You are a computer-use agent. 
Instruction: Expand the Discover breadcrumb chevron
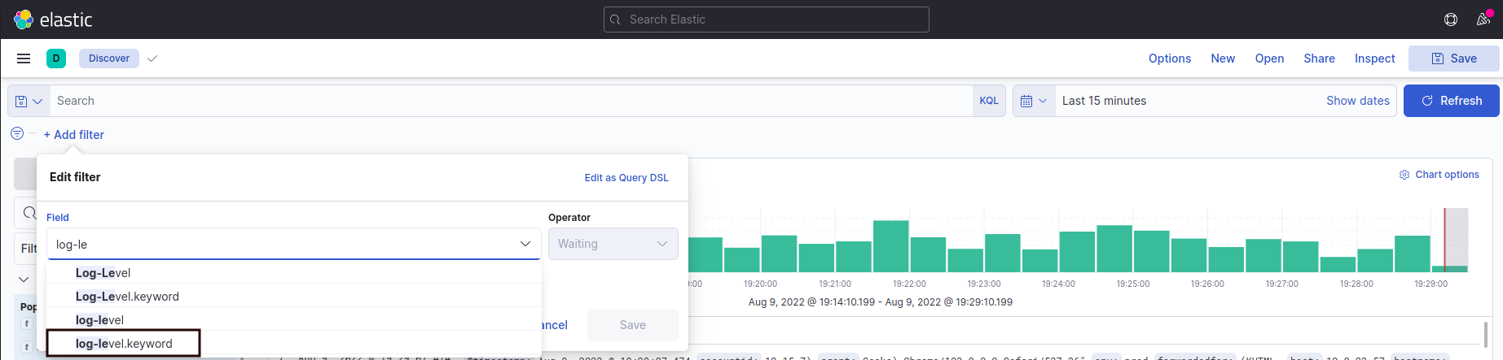point(152,59)
